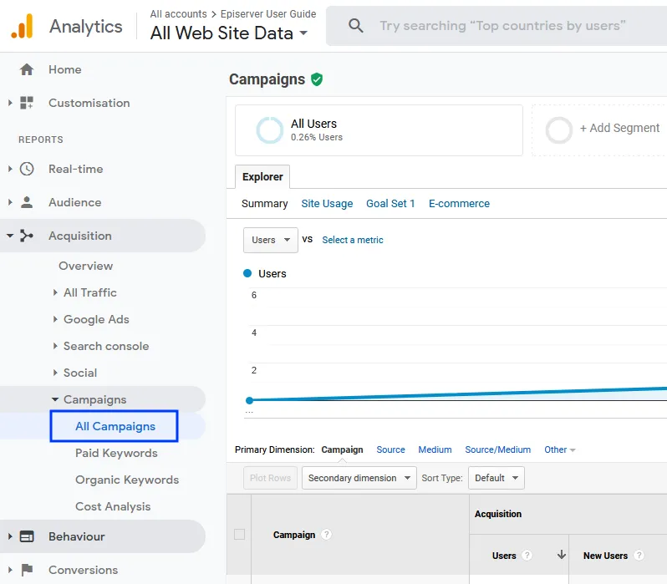Expand the Behaviour section arrow
This screenshot has height=584, width=667.
tap(10, 536)
